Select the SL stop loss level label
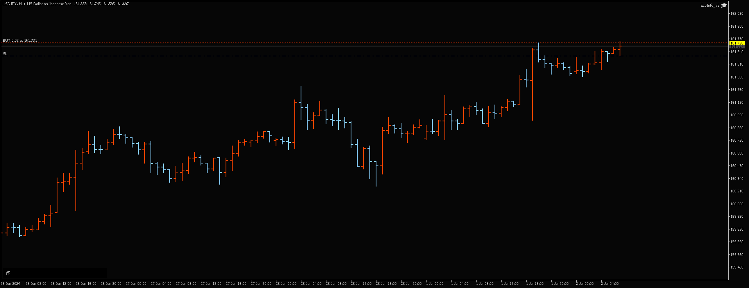The height and width of the screenshot is (288, 749). coord(5,54)
